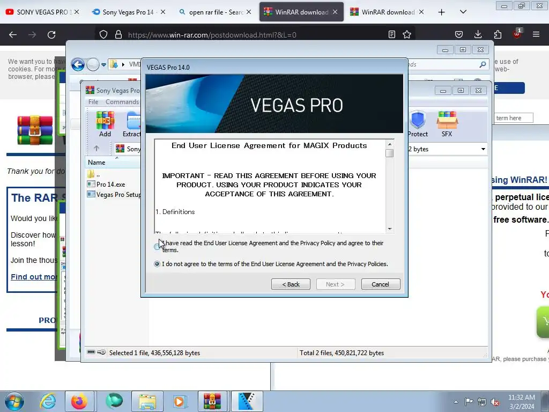Click the up one level arrow in WinRAR

pyautogui.click(x=97, y=149)
